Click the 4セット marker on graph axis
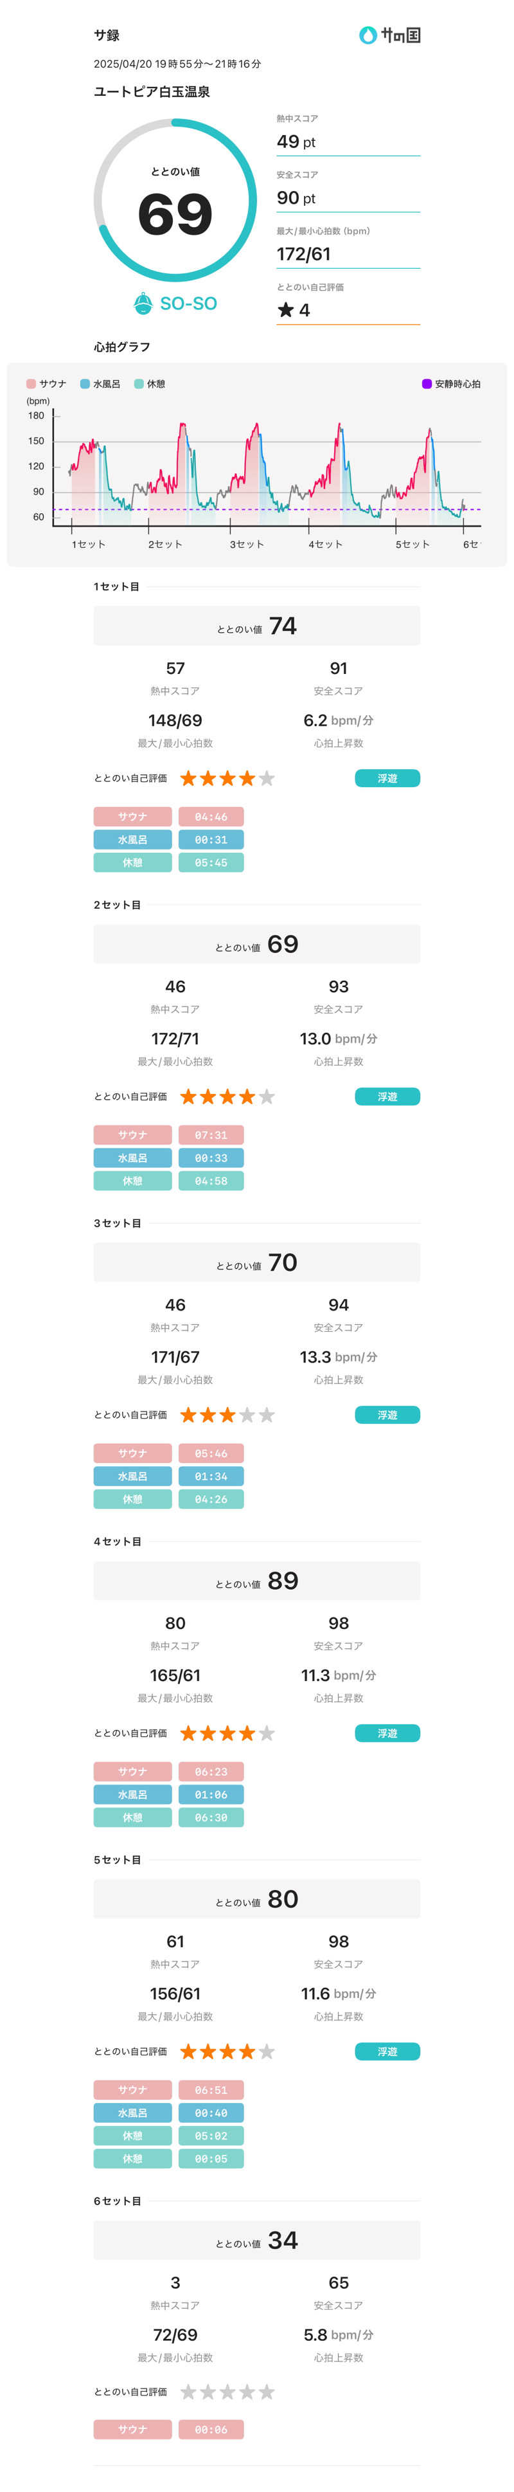The image size is (514, 2492). (x=324, y=545)
